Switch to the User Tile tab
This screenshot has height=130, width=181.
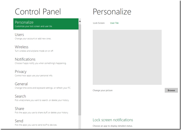(x=114, y=23)
